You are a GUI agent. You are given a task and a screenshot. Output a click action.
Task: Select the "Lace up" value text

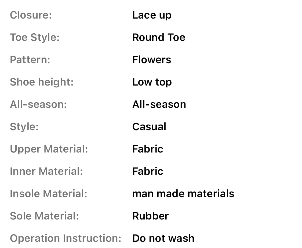coord(152,15)
